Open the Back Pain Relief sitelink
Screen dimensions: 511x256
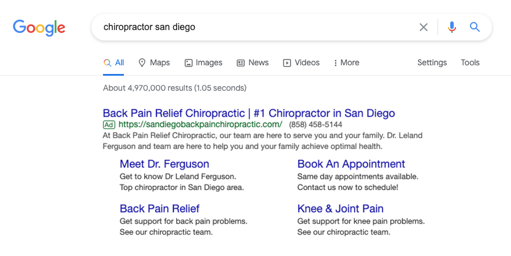coord(159,208)
